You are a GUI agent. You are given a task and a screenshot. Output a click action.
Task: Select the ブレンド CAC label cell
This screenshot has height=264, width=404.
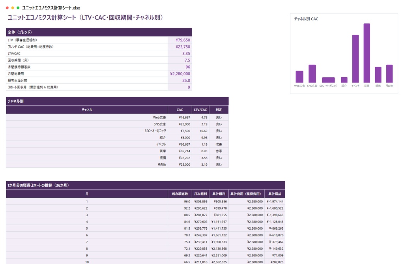87,47
